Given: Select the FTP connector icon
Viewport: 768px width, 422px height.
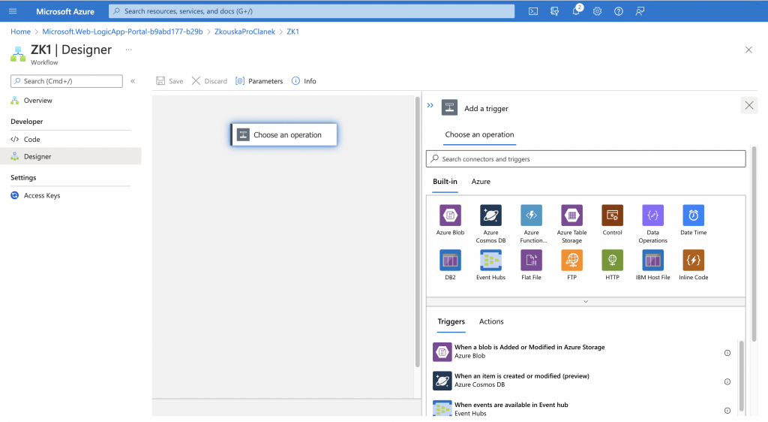Looking at the screenshot, I should tap(571, 261).
